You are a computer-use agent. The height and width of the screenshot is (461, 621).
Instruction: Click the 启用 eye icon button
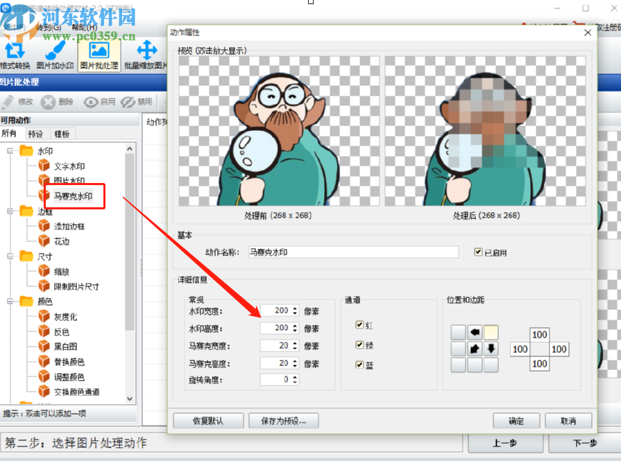100,102
